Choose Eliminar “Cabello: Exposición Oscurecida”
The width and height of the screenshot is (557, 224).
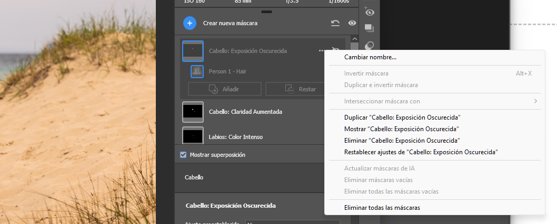(402, 141)
